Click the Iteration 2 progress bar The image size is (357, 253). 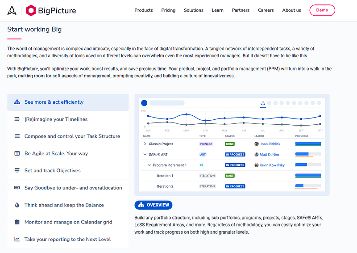[x=308, y=186]
